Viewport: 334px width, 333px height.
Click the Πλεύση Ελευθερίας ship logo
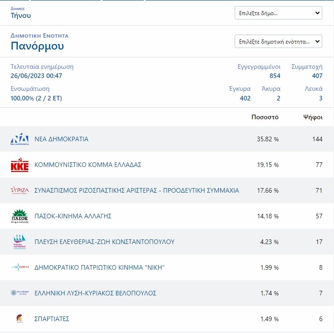tap(20, 242)
